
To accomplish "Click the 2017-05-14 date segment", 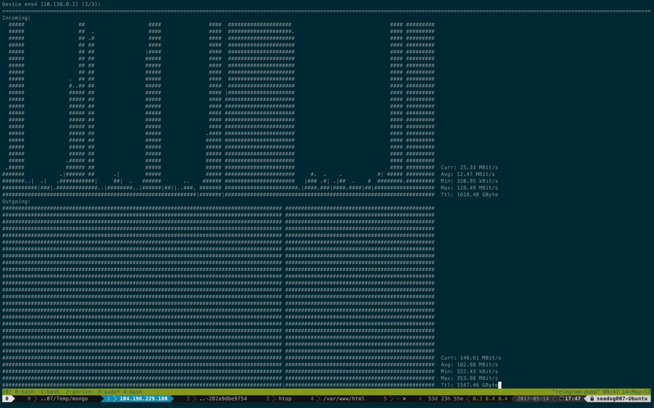I will point(533,399).
